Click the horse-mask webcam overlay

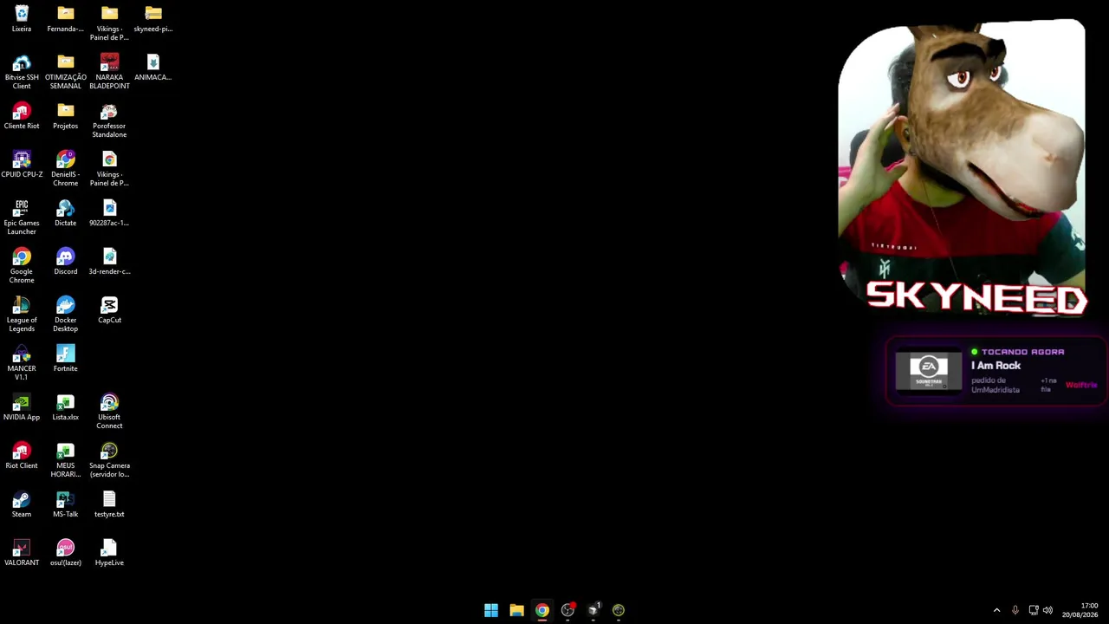pos(962,166)
